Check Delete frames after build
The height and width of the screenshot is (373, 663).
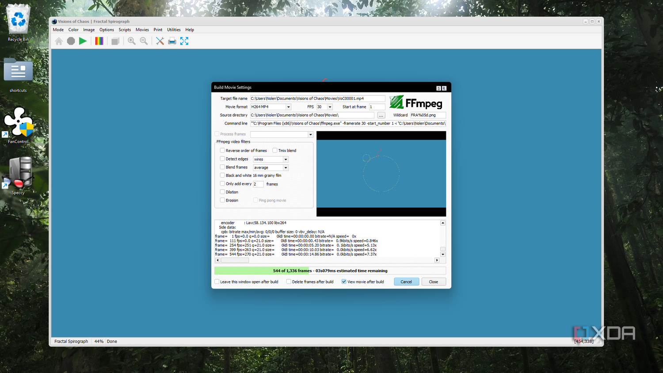(289, 282)
